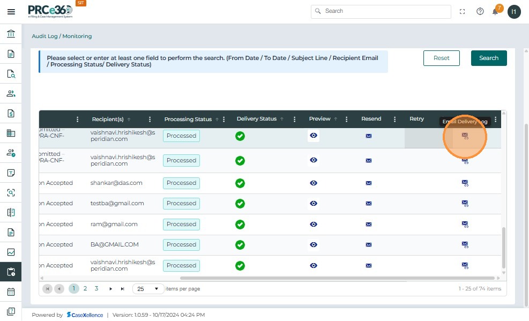This screenshot has width=529, height=321.
Task: Preview email sent to testba@gmail.com
Action: [314, 204]
